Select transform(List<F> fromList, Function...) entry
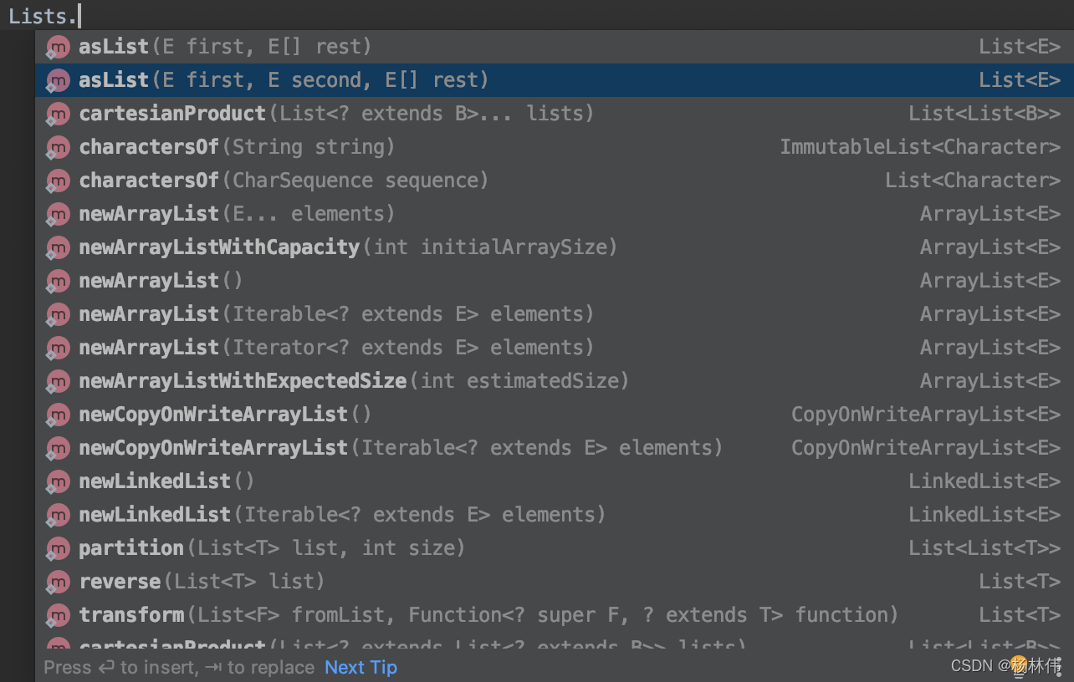 pyautogui.click(x=555, y=615)
